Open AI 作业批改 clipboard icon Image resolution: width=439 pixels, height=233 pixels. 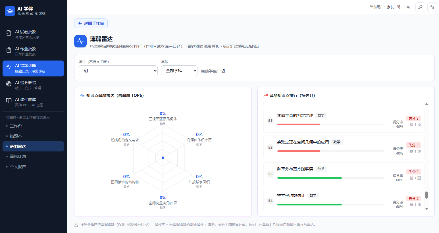click(9, 50)
